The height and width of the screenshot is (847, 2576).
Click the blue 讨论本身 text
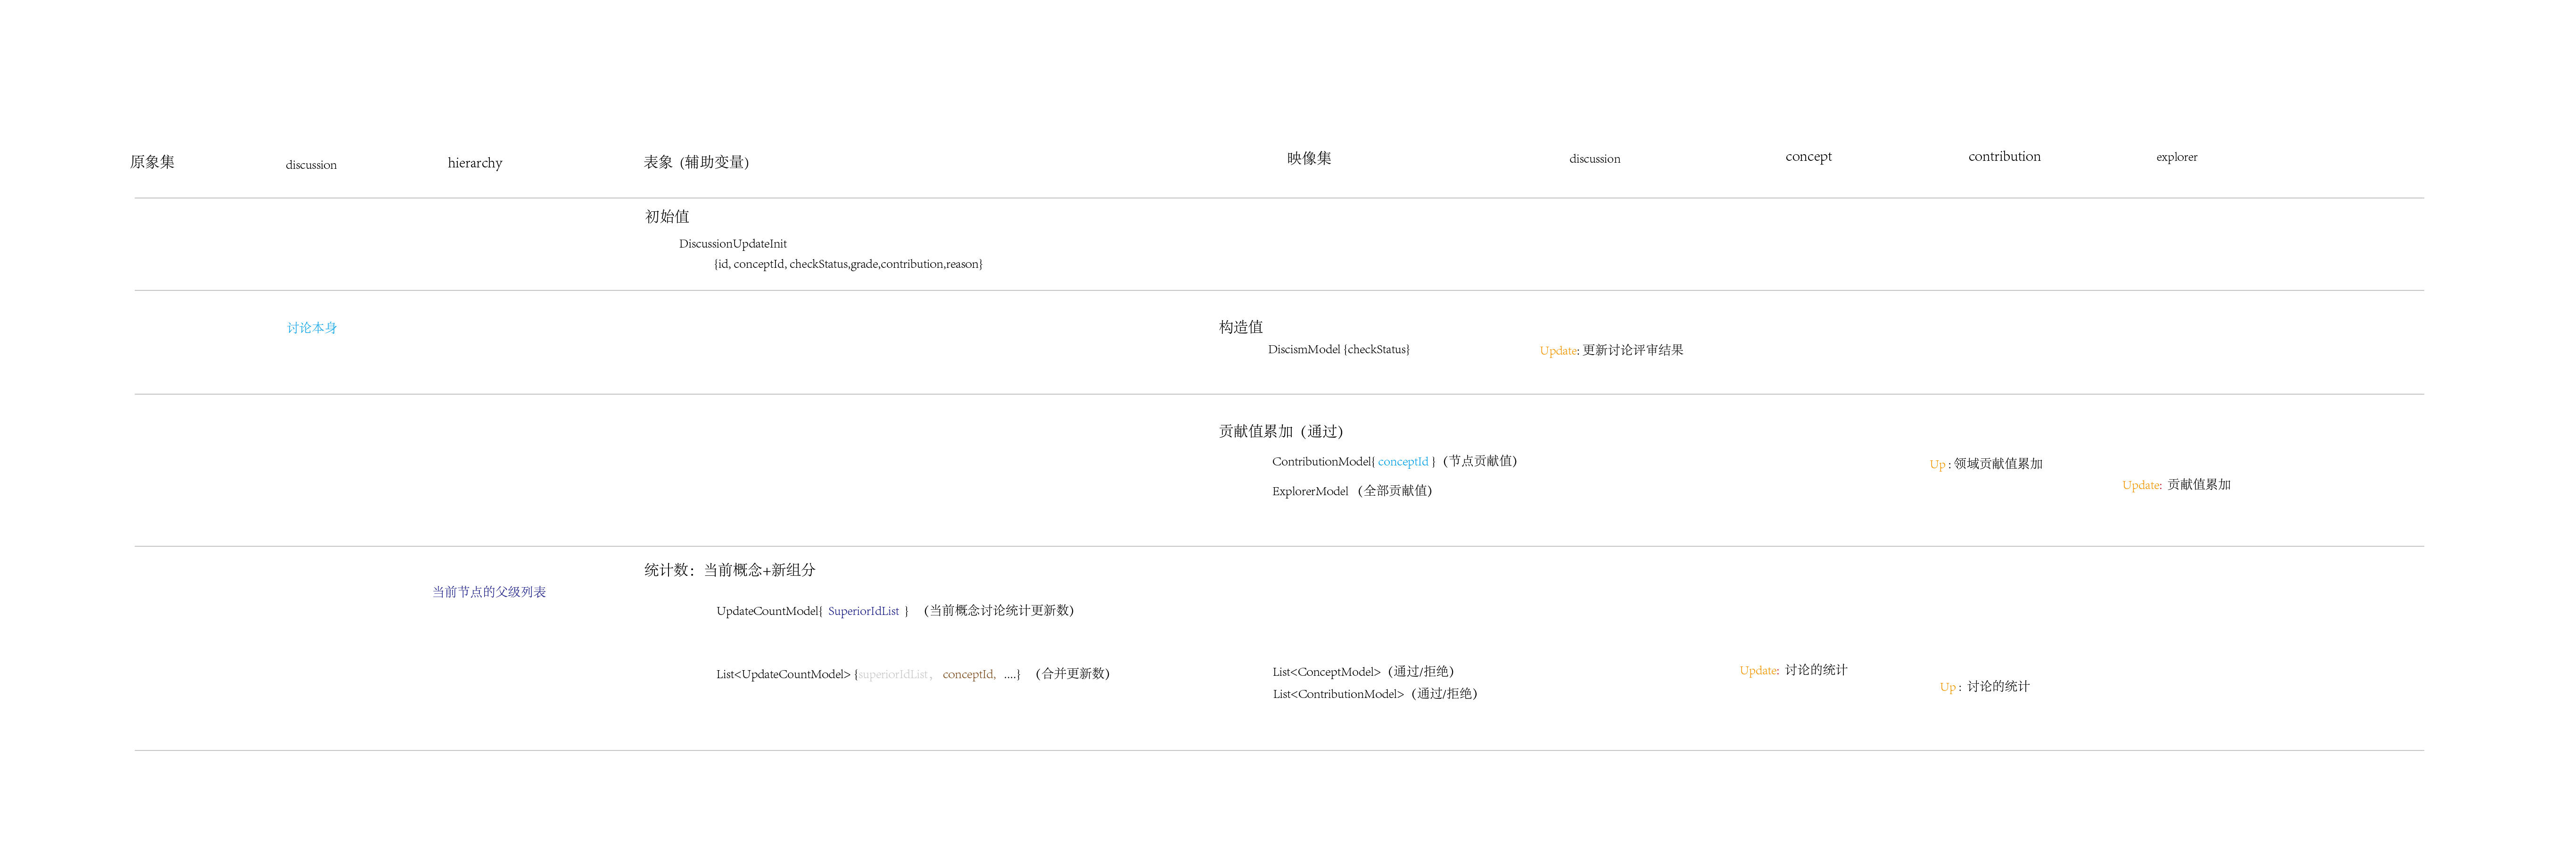(x=312, y=328)
